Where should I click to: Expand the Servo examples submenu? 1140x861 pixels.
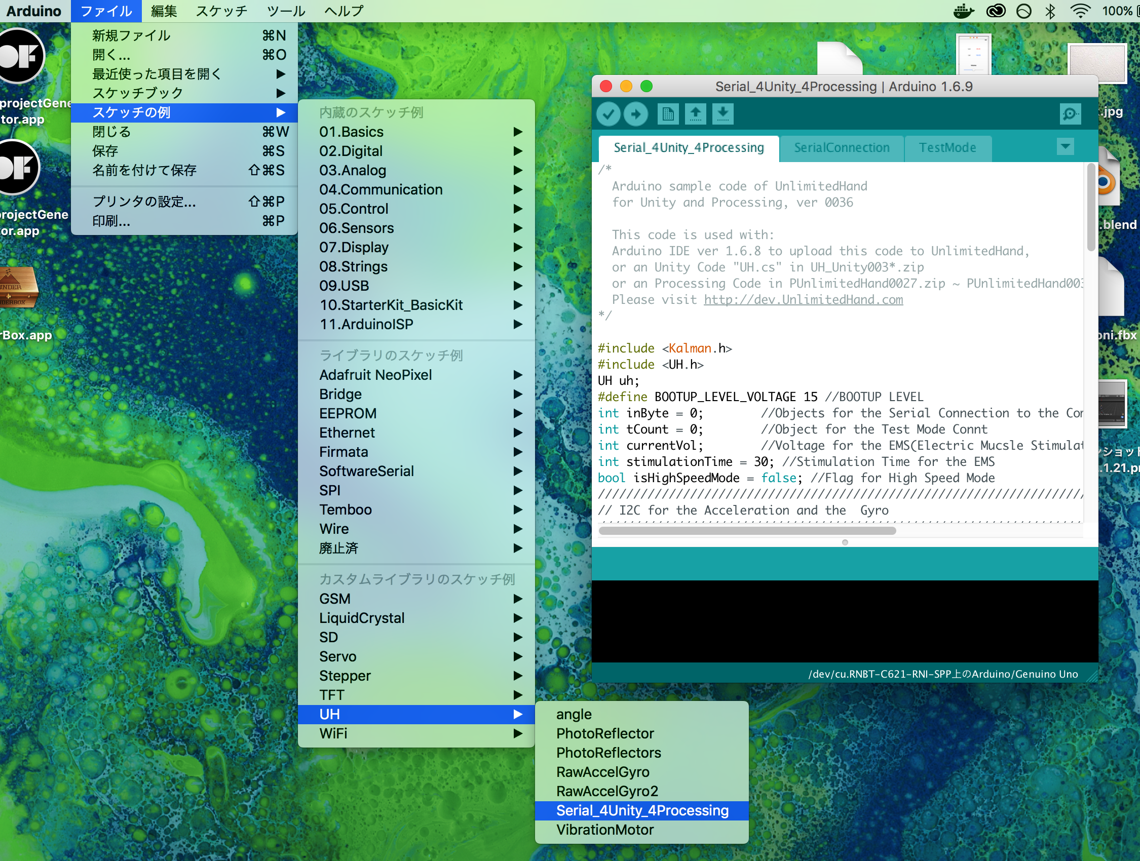pos(416,656)
